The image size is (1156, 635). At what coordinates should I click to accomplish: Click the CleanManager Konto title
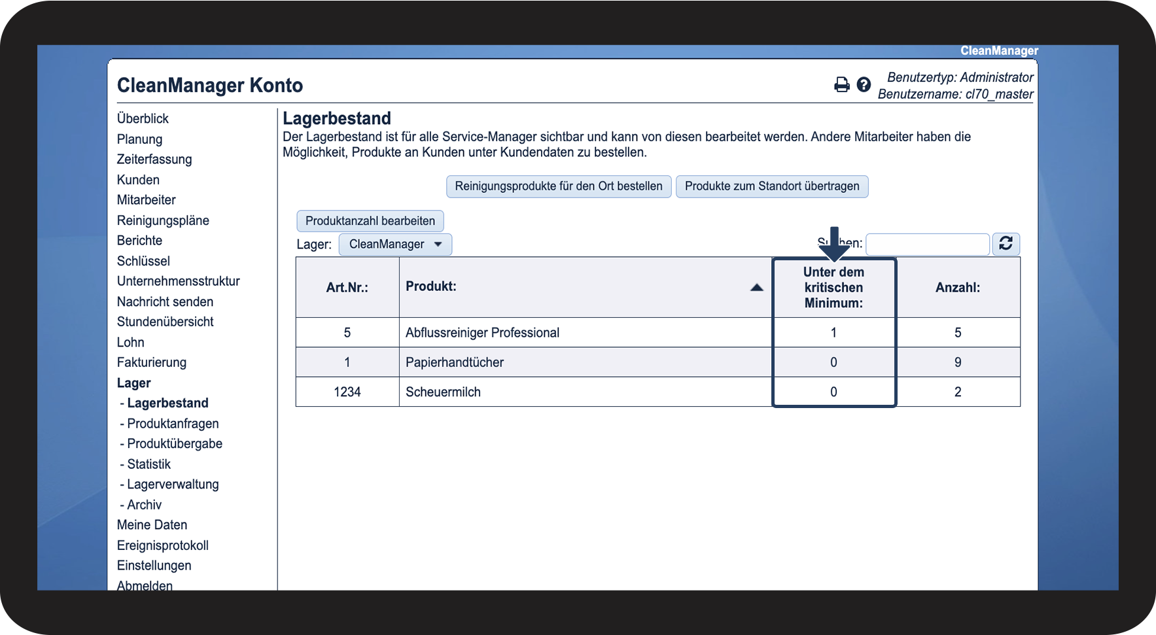pyautogui.click(x=210, y=86)
